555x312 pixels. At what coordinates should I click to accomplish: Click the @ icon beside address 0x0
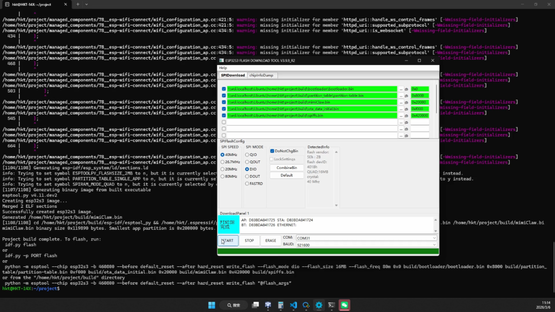406,89
